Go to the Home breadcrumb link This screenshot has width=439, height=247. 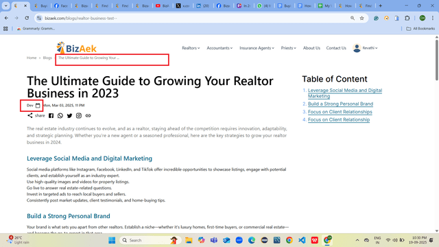click(x=32, y=58)
